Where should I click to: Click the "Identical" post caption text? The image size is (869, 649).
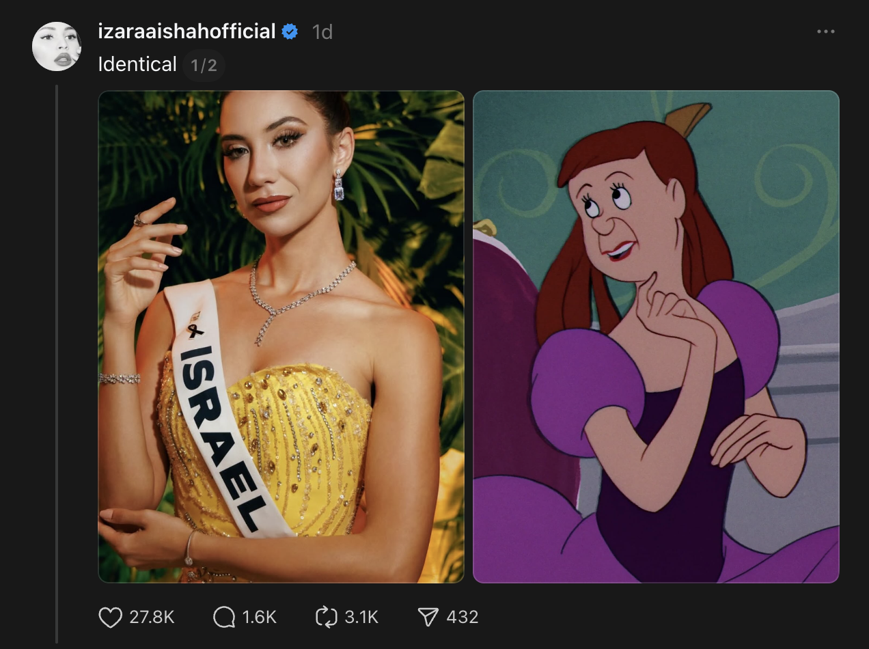point(137,65)
